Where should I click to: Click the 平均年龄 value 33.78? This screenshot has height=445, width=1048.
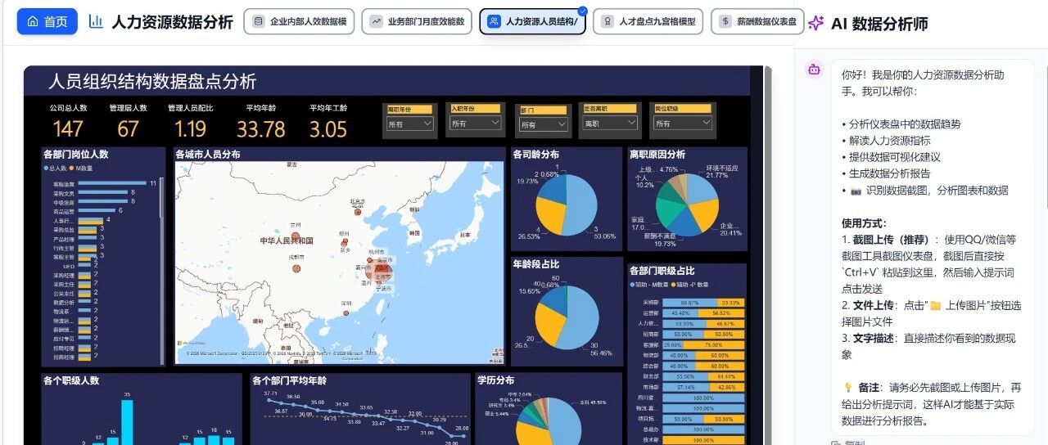(260, 129)
